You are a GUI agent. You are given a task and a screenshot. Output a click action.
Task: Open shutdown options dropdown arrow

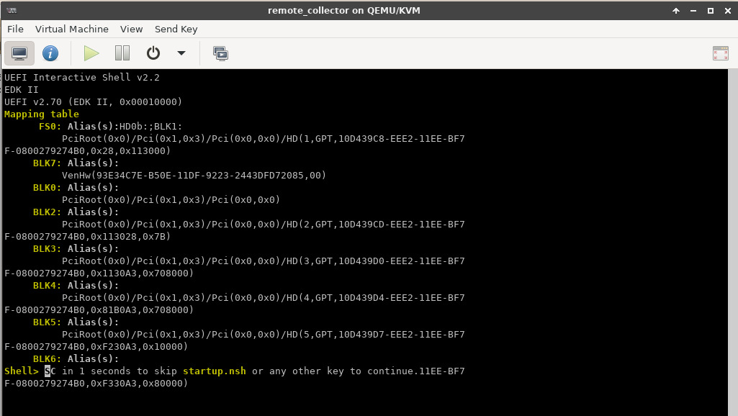pyautogui.click(x=181, y=53)
